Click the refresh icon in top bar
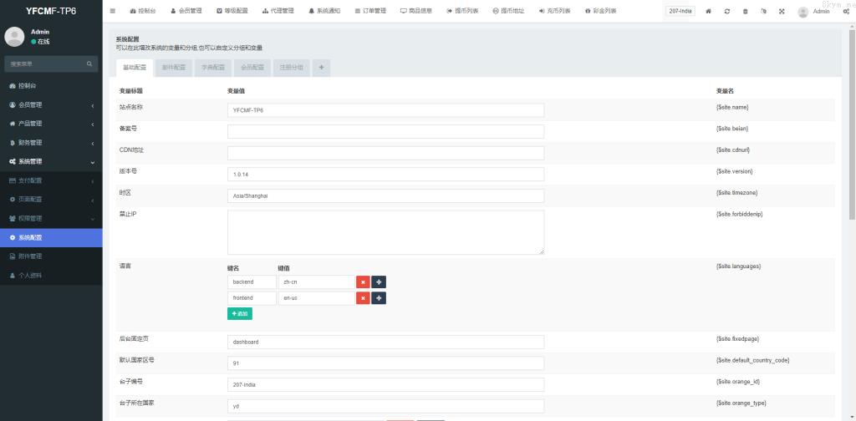The height and width of the screenshot is (421, 856). click(x=726, y=11)
